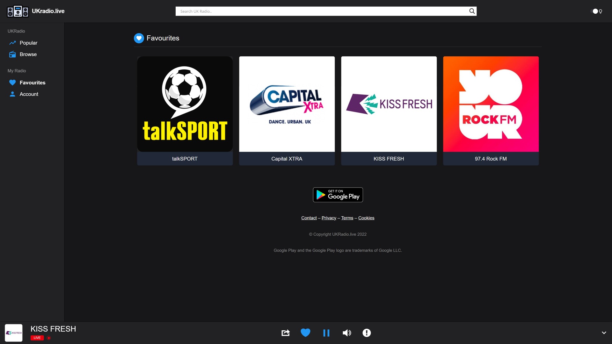The height and width of the screenshot is (344, 612).
Task: Open the Privacy page link
Action: click(x=329, y=218)
